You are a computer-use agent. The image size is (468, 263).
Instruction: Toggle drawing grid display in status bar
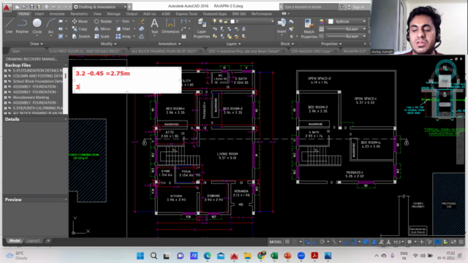click(x=287, y=242)
